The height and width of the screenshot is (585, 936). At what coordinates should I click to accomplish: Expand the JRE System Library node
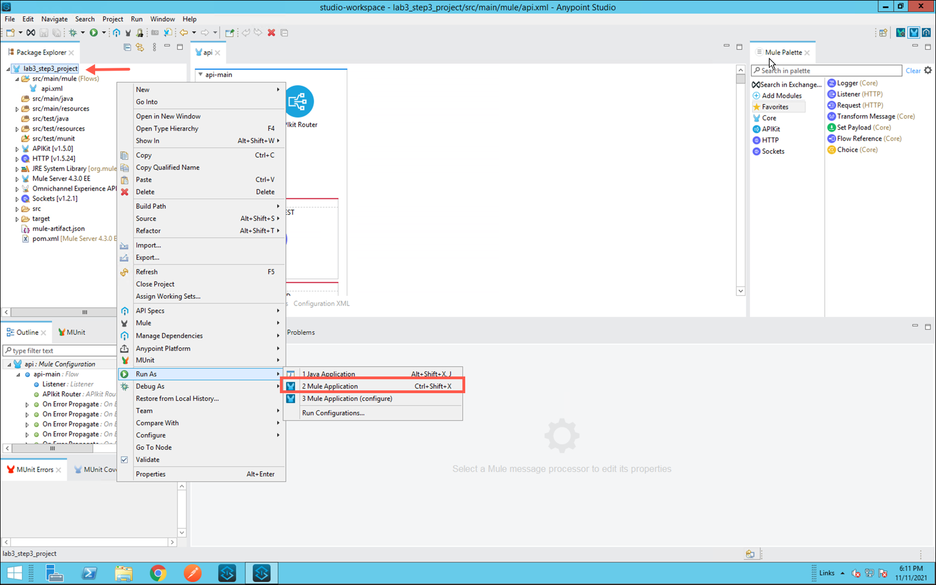click(17, 169)
